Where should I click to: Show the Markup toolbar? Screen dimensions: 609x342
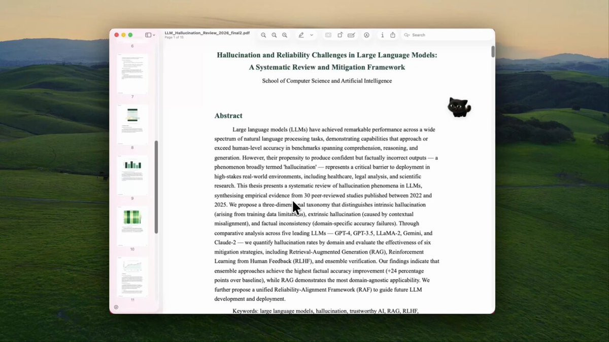click(367, 35)
